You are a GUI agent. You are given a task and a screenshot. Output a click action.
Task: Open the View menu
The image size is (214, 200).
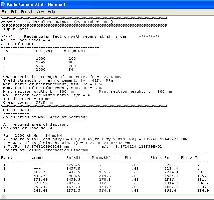[40, 12]
